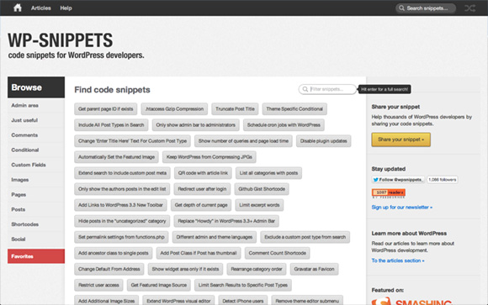Open Add Links to WordPress 3.3 New Toolbar
Image resolution: width=488 pixels, height=305 pixels.
coord(121,205)
